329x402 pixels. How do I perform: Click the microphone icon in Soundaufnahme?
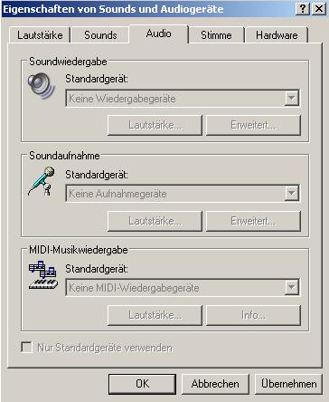(x=42, y=181)
